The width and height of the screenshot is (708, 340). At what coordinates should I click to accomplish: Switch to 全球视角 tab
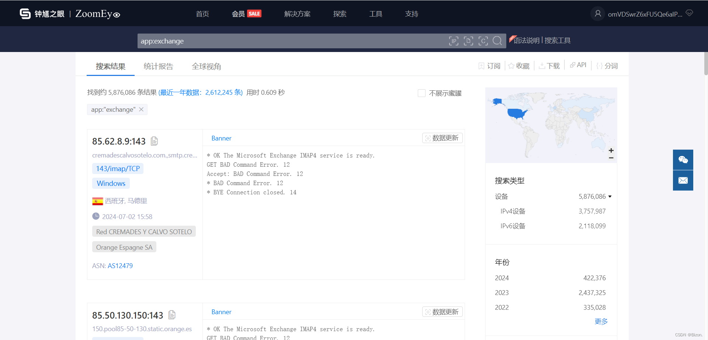(206, 66)
